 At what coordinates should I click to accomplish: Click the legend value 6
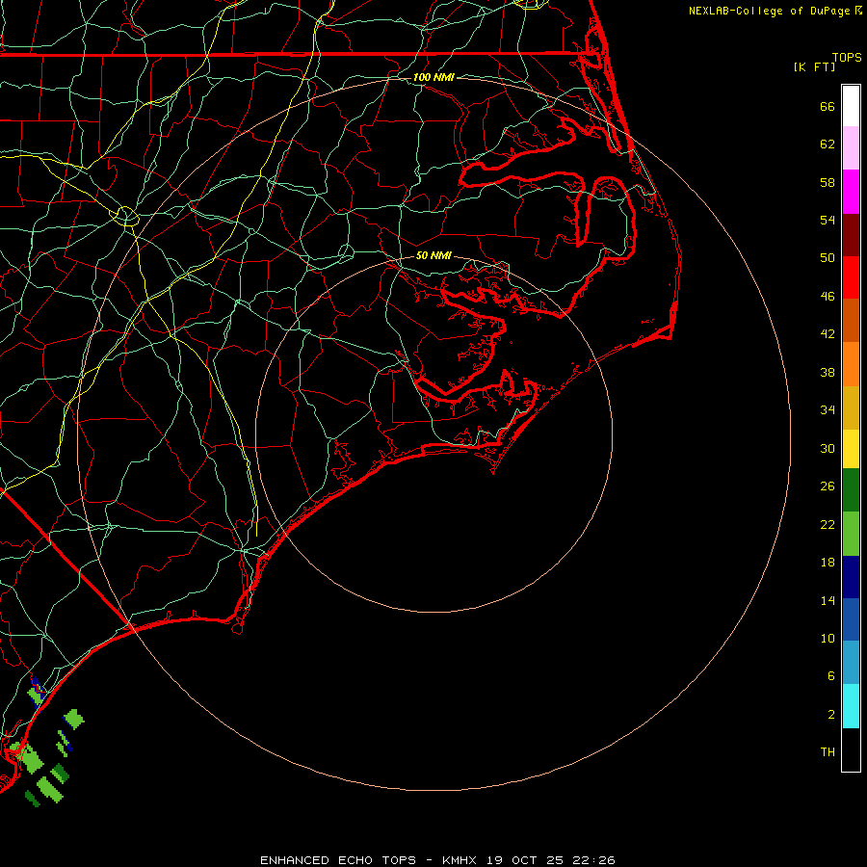click(830, 675)
